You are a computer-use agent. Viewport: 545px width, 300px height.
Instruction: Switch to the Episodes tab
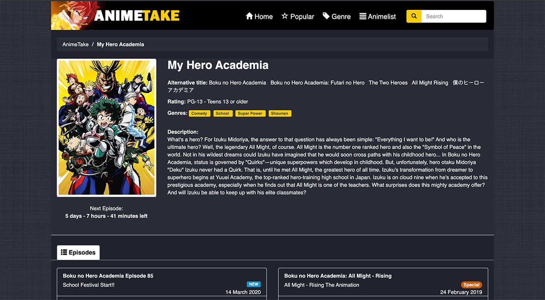pos(78,252)
